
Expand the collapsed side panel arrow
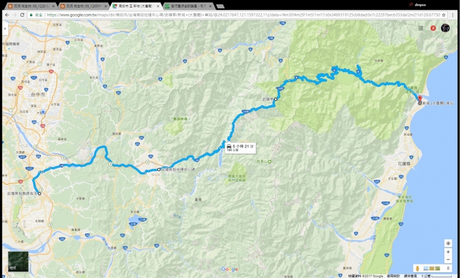[x=5, y=29]
